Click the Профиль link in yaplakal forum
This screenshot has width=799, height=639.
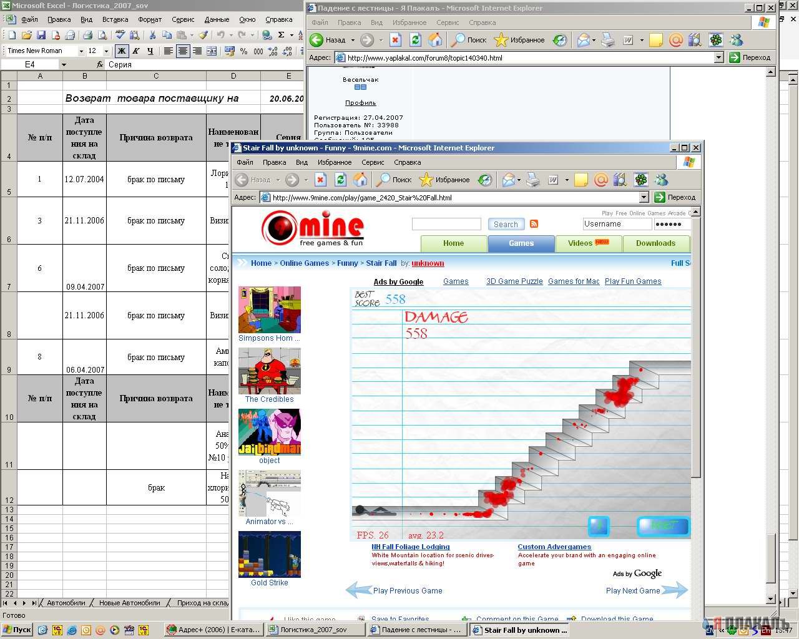[361, 103]
